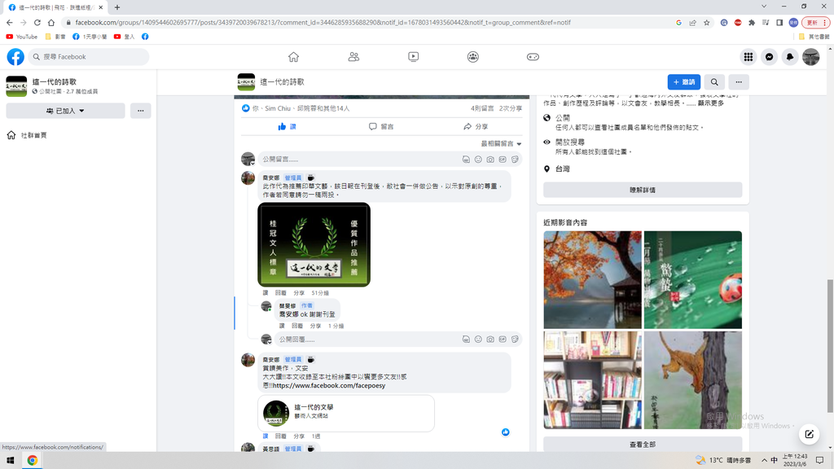Viewport: 834px width, 469px height.
Task: Click the 瞭解詳情 button
Action: [643, 190]
